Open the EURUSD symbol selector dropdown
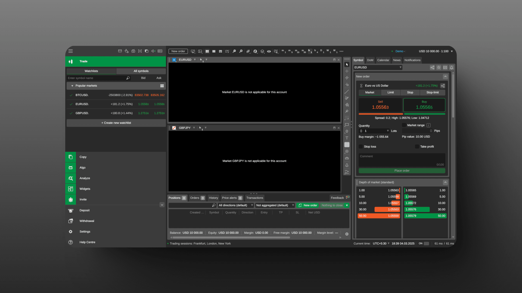The width and height of the screenshot is (522, 293). [x=401, y=67]
